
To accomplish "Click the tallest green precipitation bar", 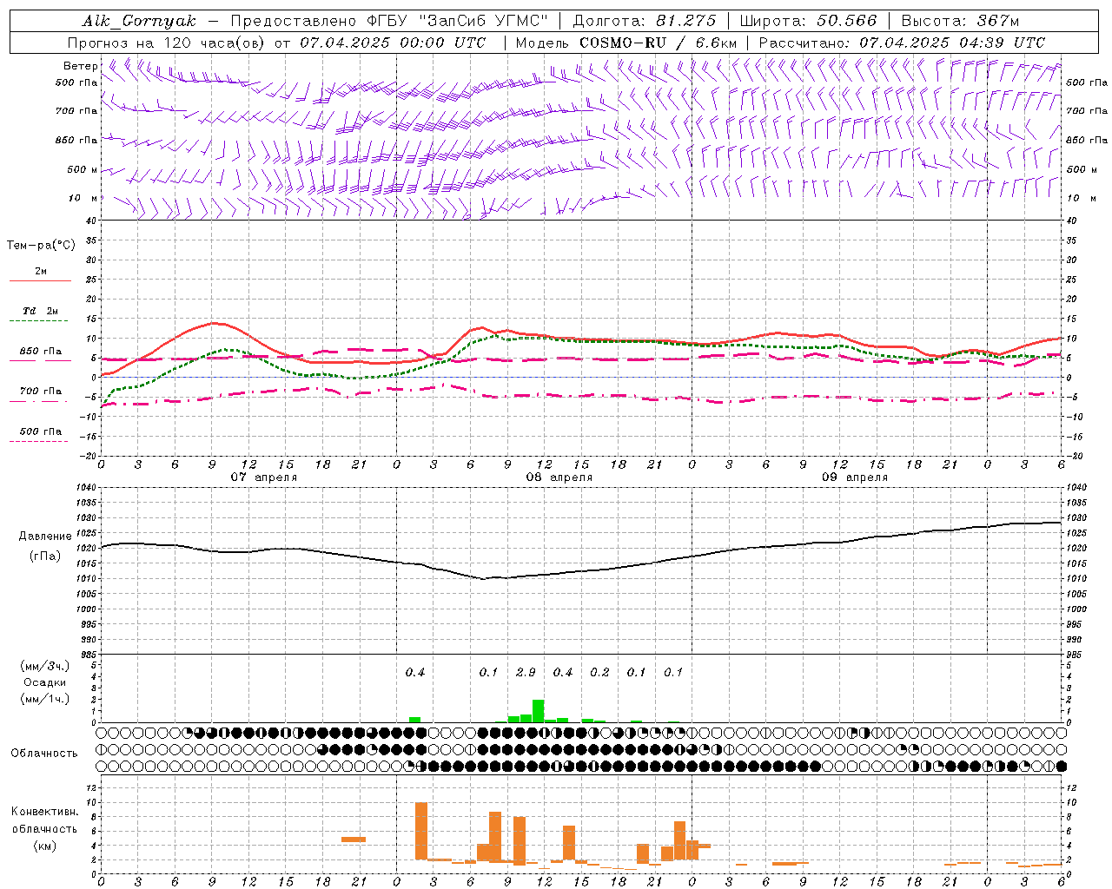I will [x=538, y=711].
